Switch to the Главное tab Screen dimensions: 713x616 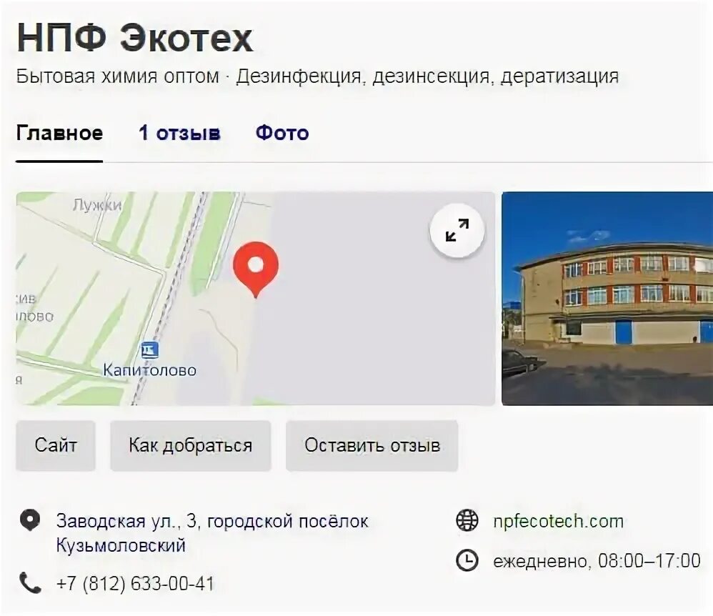(59, 134)
